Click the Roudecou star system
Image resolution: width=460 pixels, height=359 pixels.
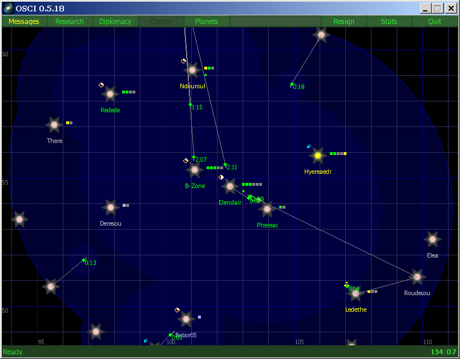click(x=417, y=277)
